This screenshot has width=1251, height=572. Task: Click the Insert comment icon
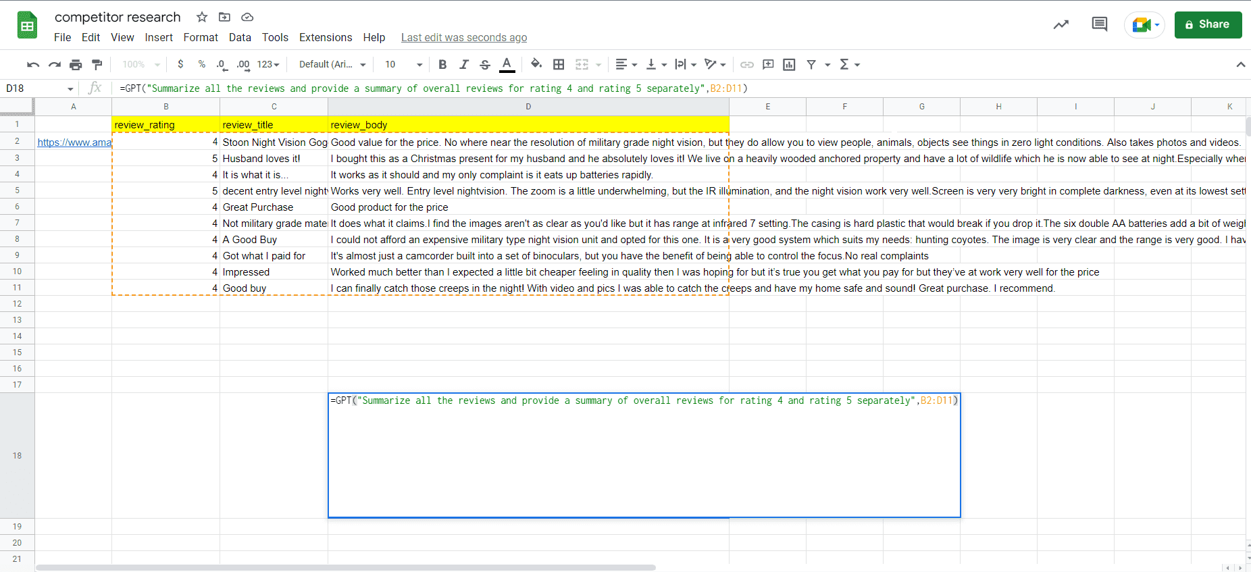(768, 65)
